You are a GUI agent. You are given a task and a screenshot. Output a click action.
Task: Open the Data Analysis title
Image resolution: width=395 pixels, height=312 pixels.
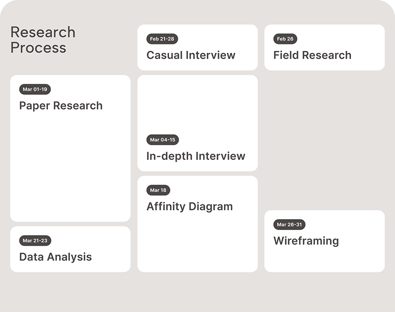point(55,257)
